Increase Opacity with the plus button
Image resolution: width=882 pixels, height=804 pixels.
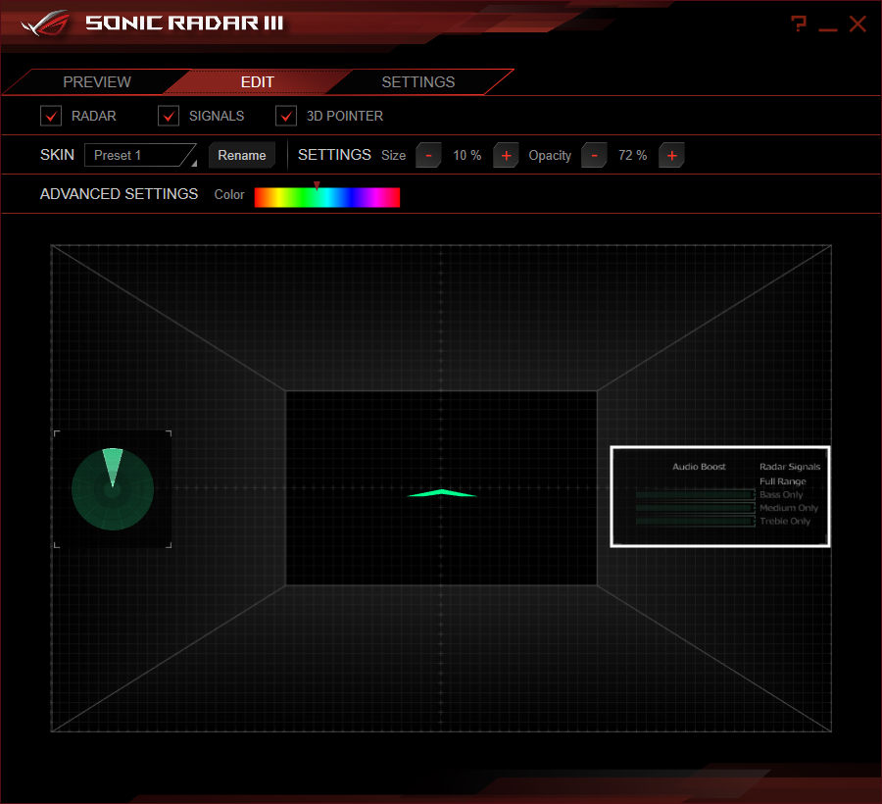(x=671, y=155)
